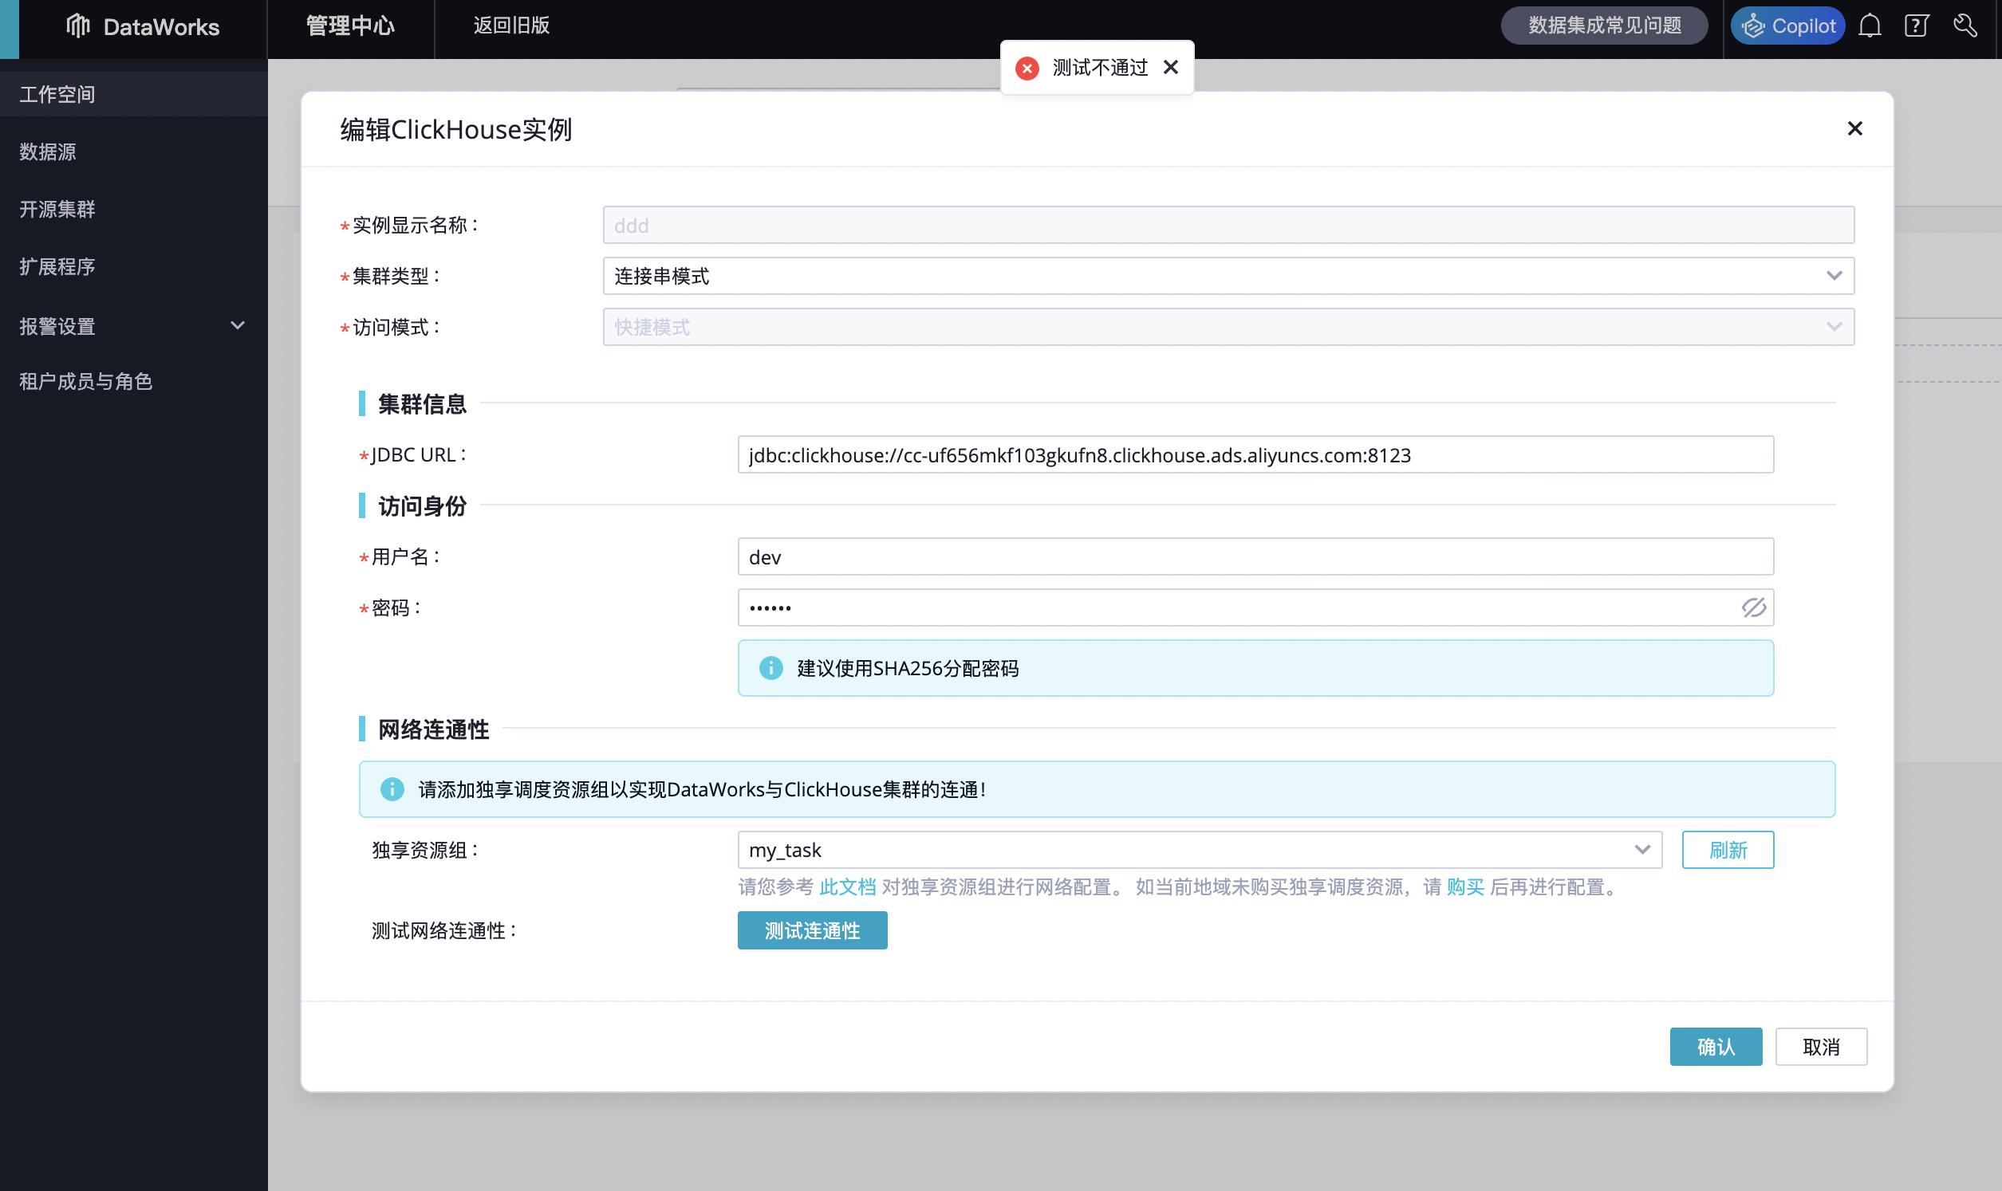2002x1191 pixels.
Task: Focus the 密码 input field
Action: pyautogui.click(x=1255, y=607)
